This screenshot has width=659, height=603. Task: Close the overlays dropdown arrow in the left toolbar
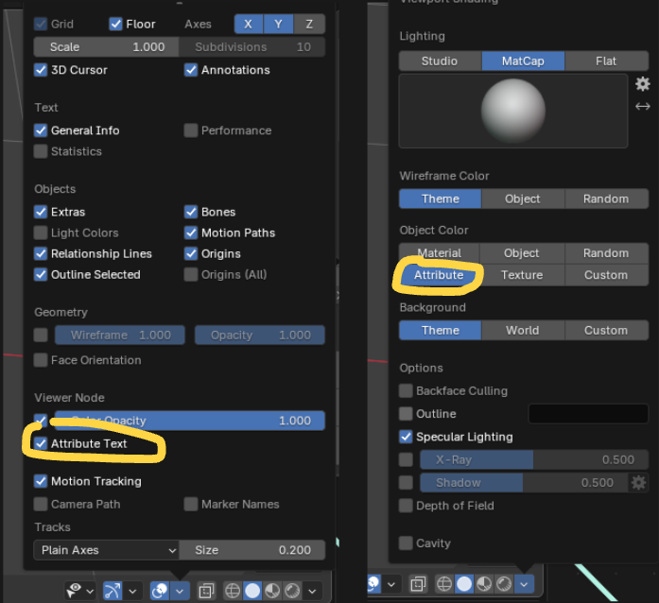point(180,592)
